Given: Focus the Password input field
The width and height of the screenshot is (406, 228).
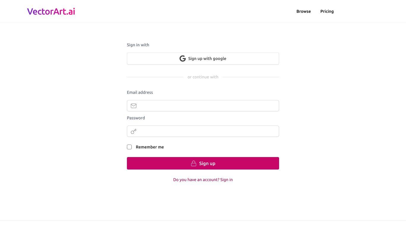Looking at the screenshot, I should (203, 131).
